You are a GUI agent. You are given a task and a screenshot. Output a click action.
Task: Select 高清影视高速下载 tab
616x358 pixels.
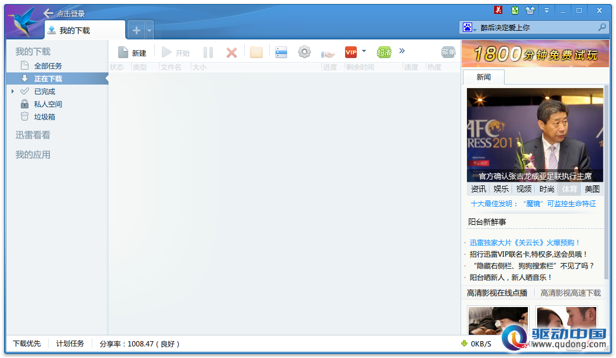pos(570,293)
